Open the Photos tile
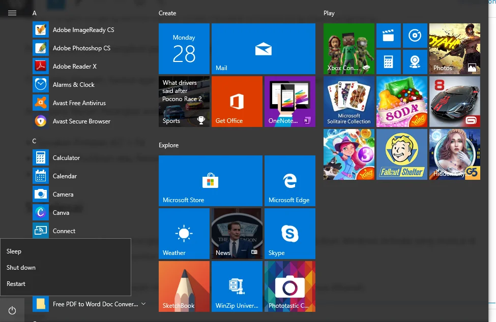This screenshot has width=496, height=322. tap(455, 49)
